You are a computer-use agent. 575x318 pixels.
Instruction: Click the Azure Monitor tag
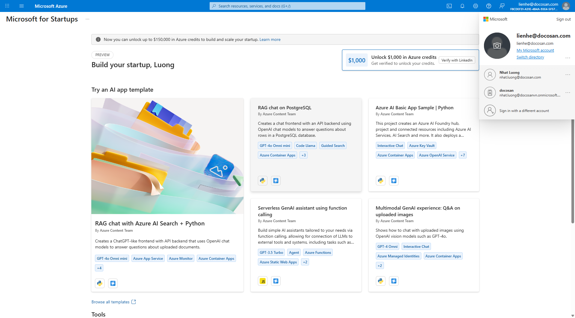pyautogui.click(x=181, y=259)
